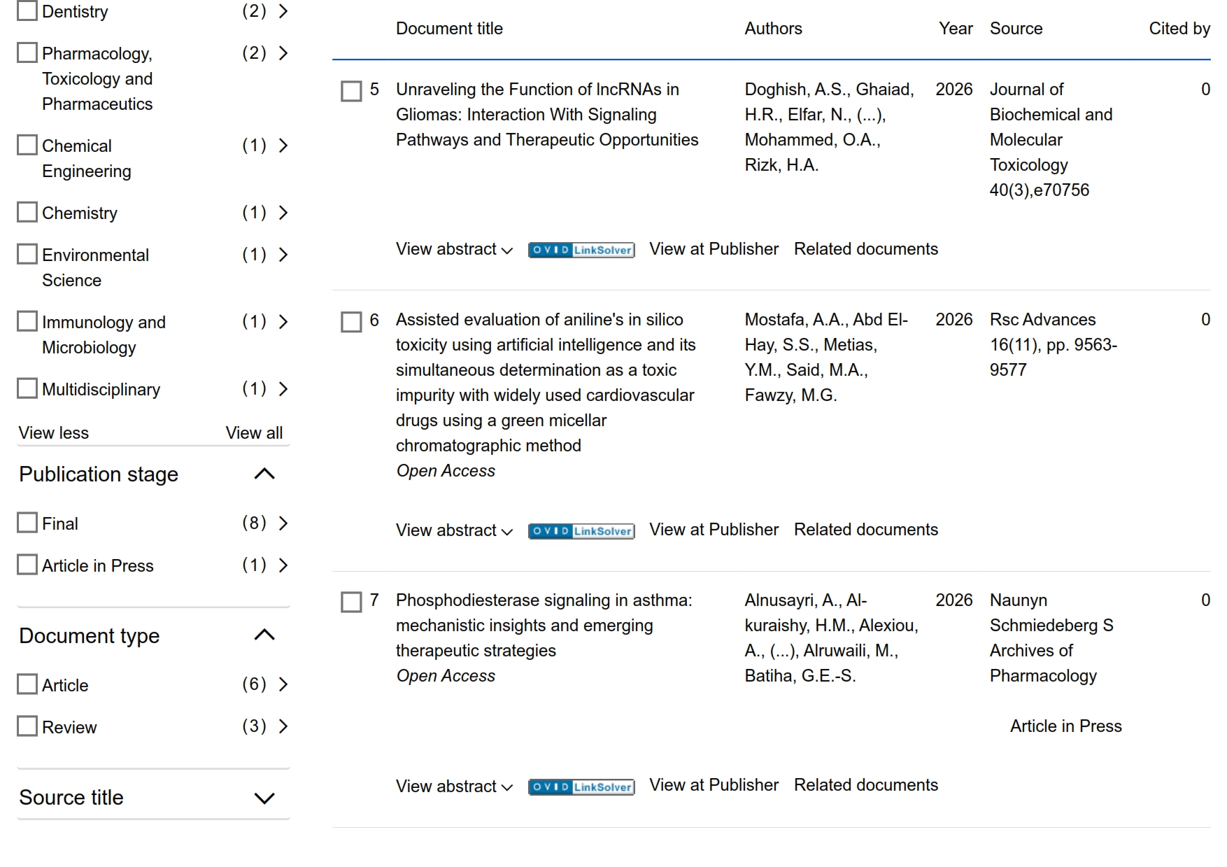Viewport: 1227px width, 867px height.
Task: Collapse the Publication stage section
Action: [264, 474]
